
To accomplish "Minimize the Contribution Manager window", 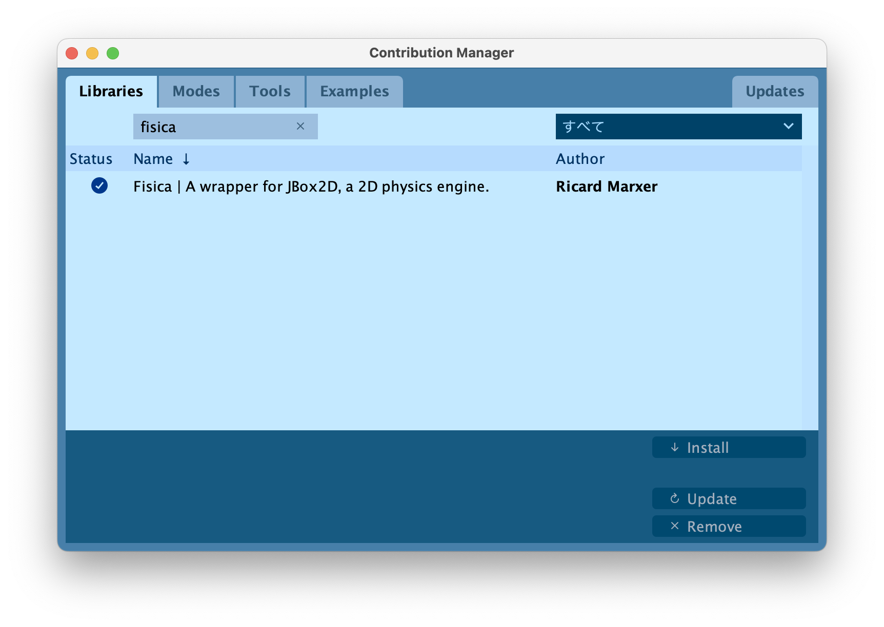I will point(92,53).
